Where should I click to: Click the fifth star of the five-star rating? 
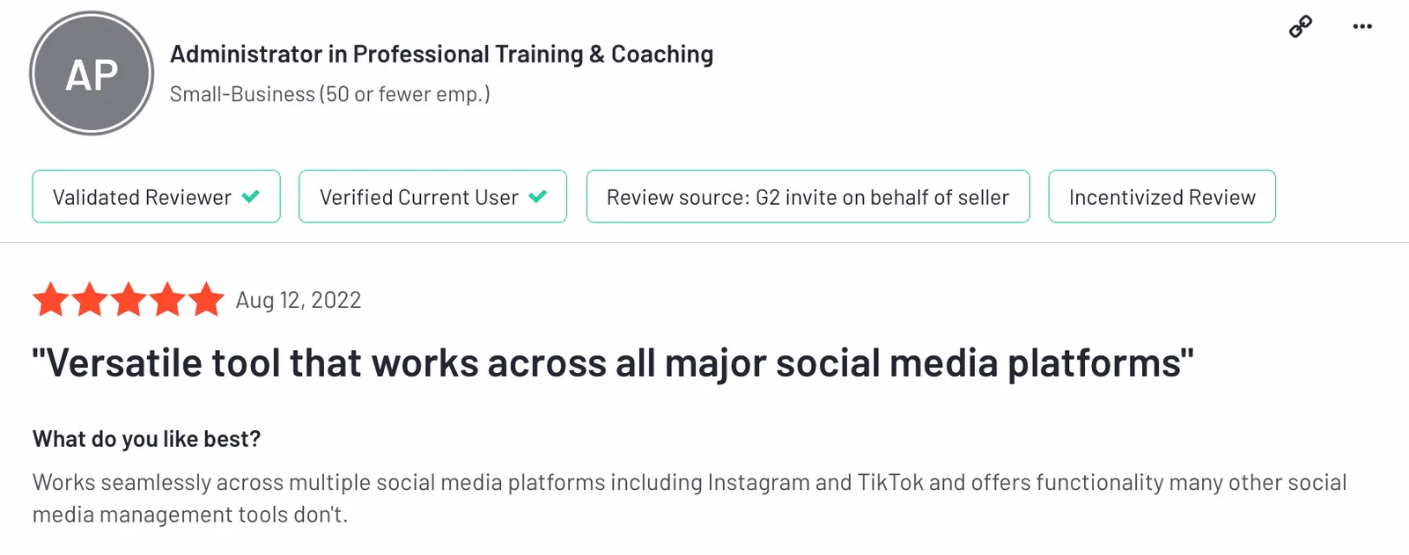pos(206,300)
